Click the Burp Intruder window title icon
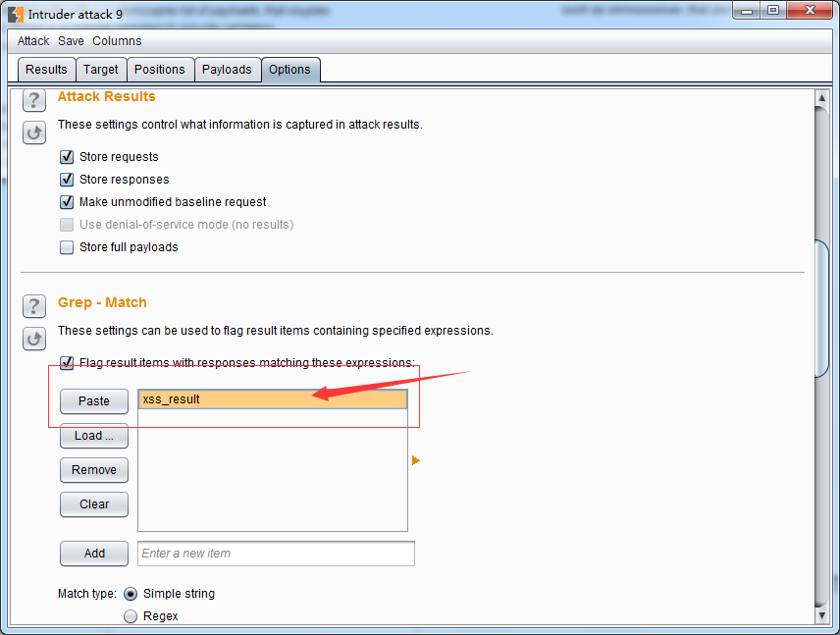This screenshot has height=635, width=840. [x=16, y=15]
